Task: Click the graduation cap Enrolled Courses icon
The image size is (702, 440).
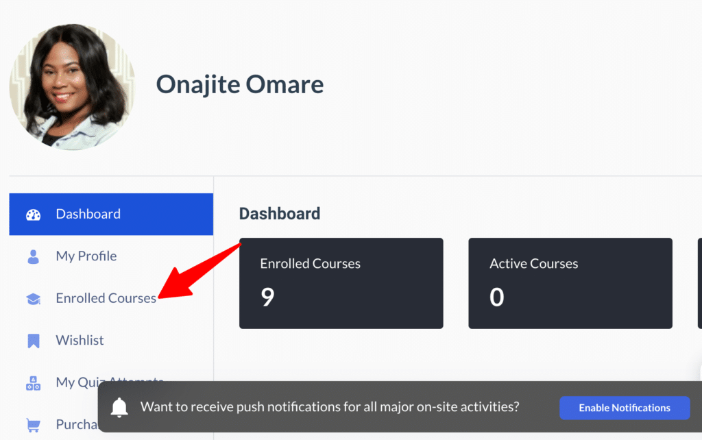Action: click(x=33, y=299)
